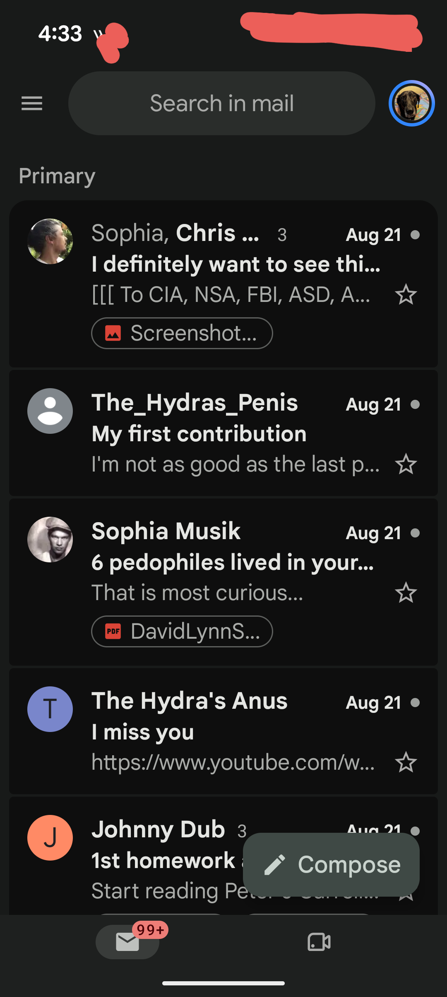This screenshot has width=447, height=997.
Task: Select the Sophia, Chris thread avatar photo
Action: tap(50, 241)
